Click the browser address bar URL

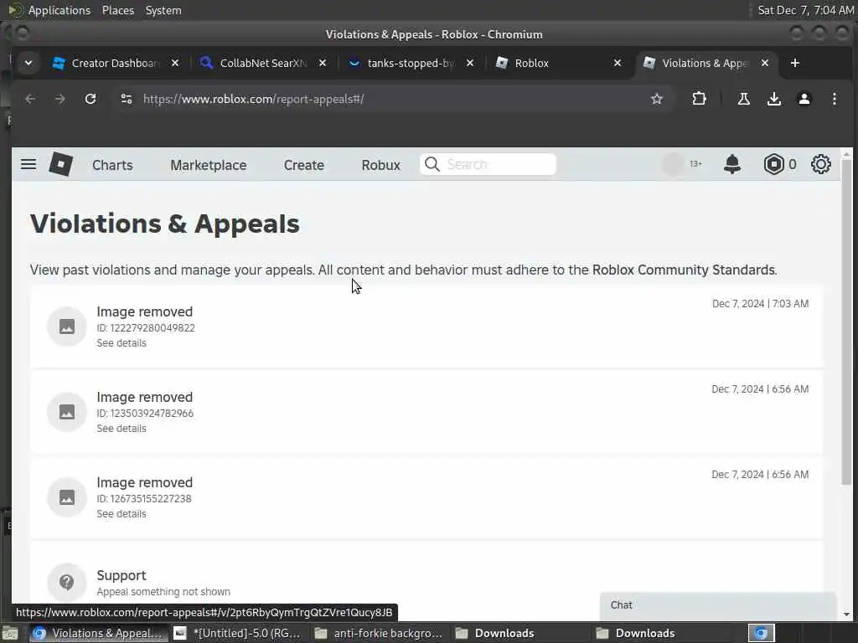253,99
